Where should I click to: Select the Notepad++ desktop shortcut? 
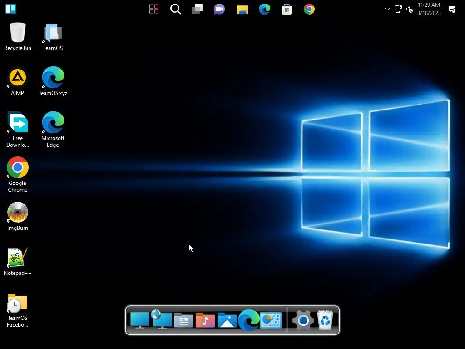click(18, 262)
